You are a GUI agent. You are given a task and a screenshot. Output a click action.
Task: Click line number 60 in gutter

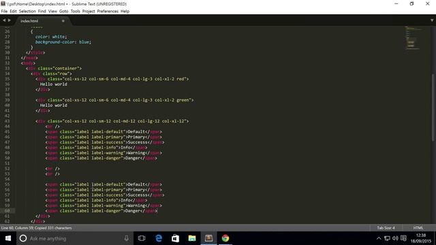[7, 211]
